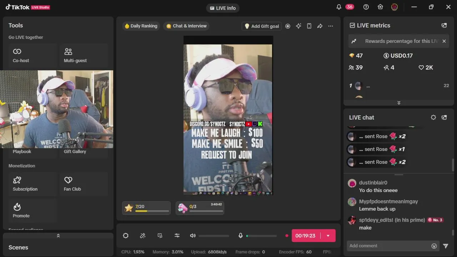The image size is (457, 257).
Task: Pop out the LIVE metrics panel
Action: click(x=444, y=25)
